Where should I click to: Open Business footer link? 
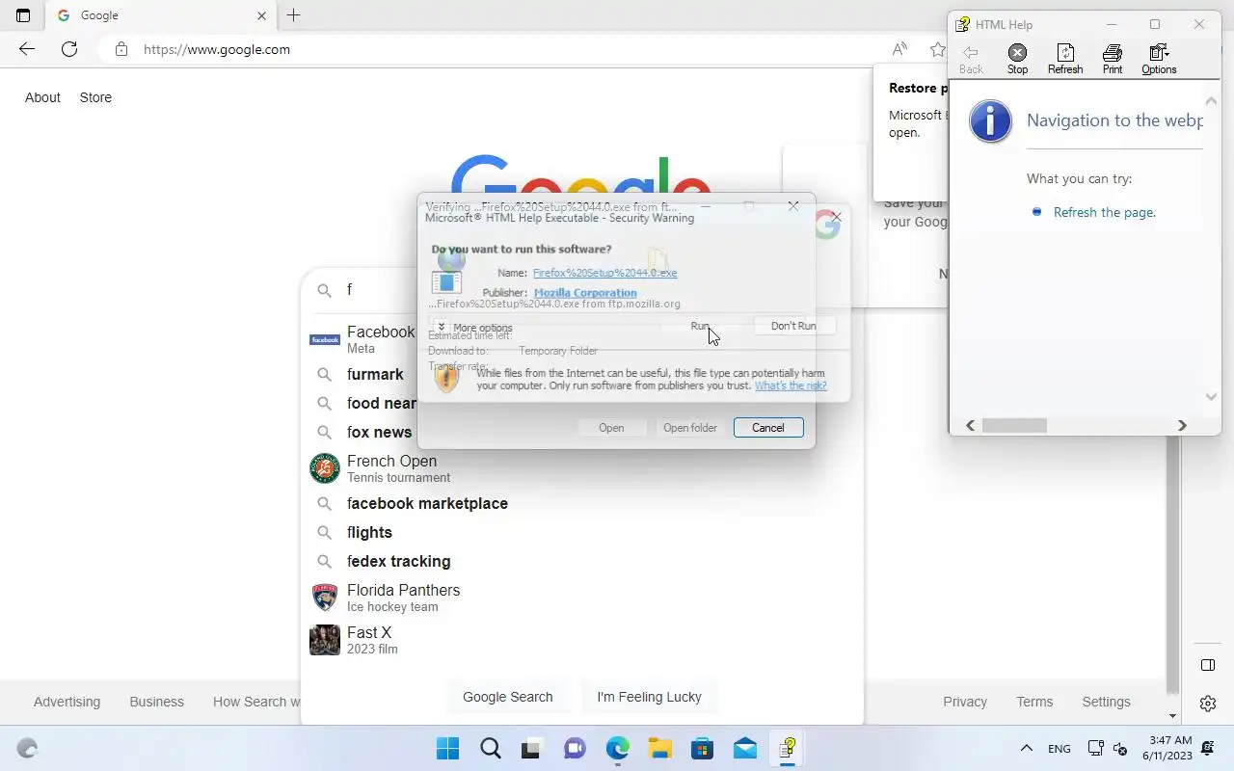pyautogui.click(x=156, y=702)
